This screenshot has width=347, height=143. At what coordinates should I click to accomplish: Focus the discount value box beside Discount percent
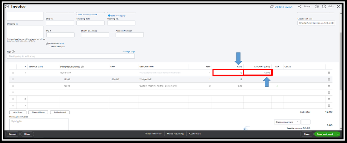306,122
